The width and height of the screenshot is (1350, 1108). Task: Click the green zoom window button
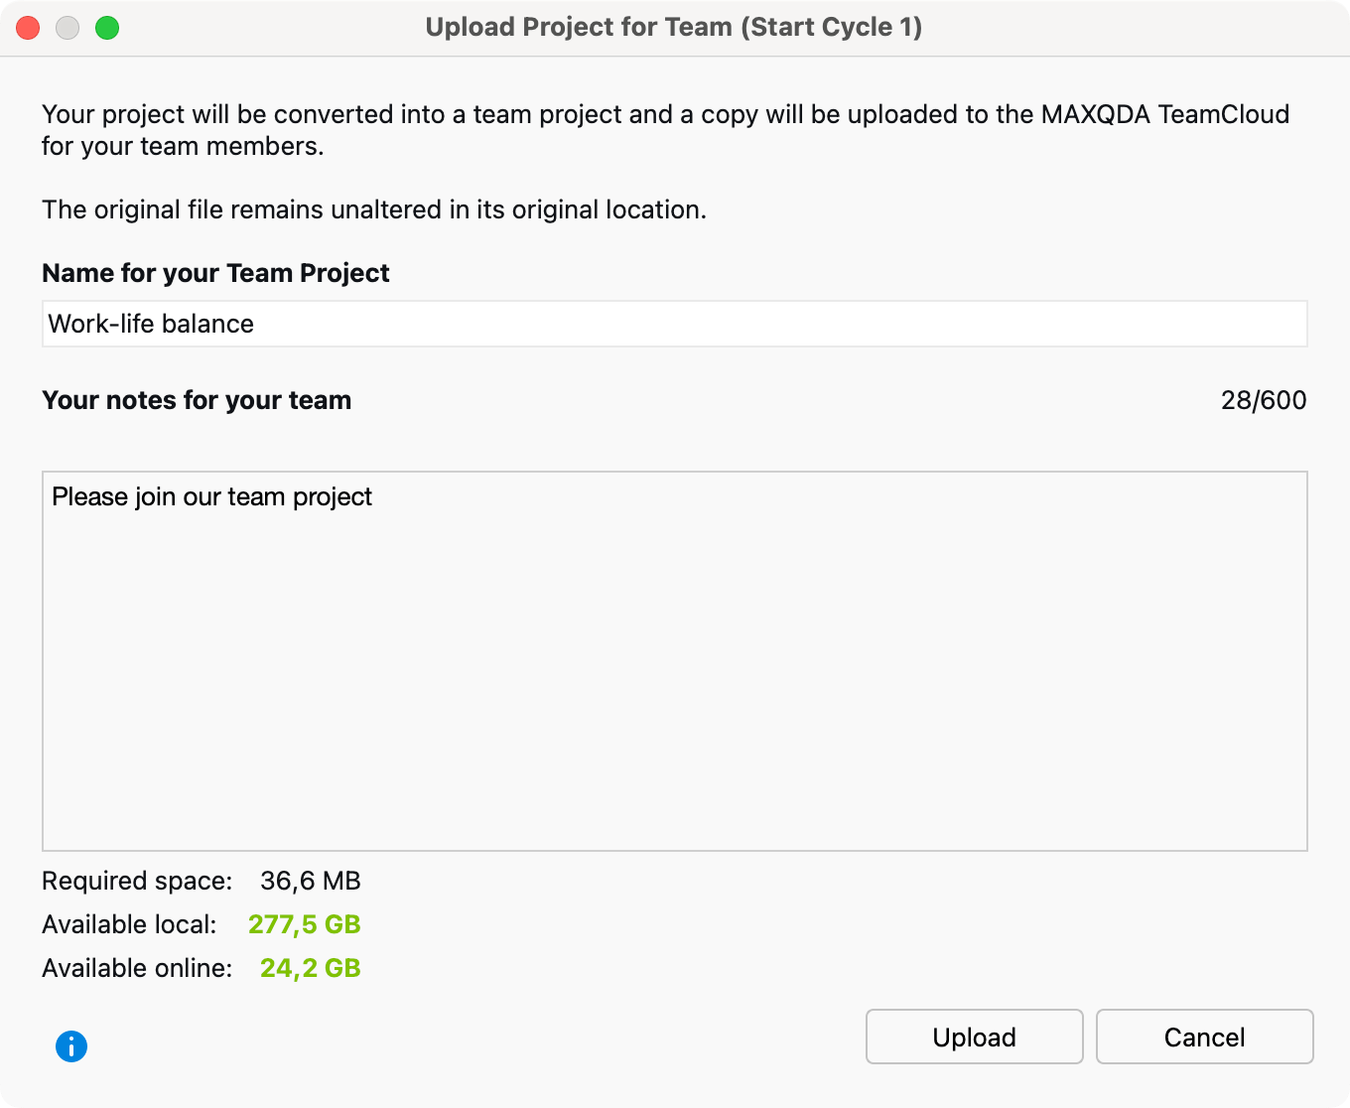[x=107, y=28]
